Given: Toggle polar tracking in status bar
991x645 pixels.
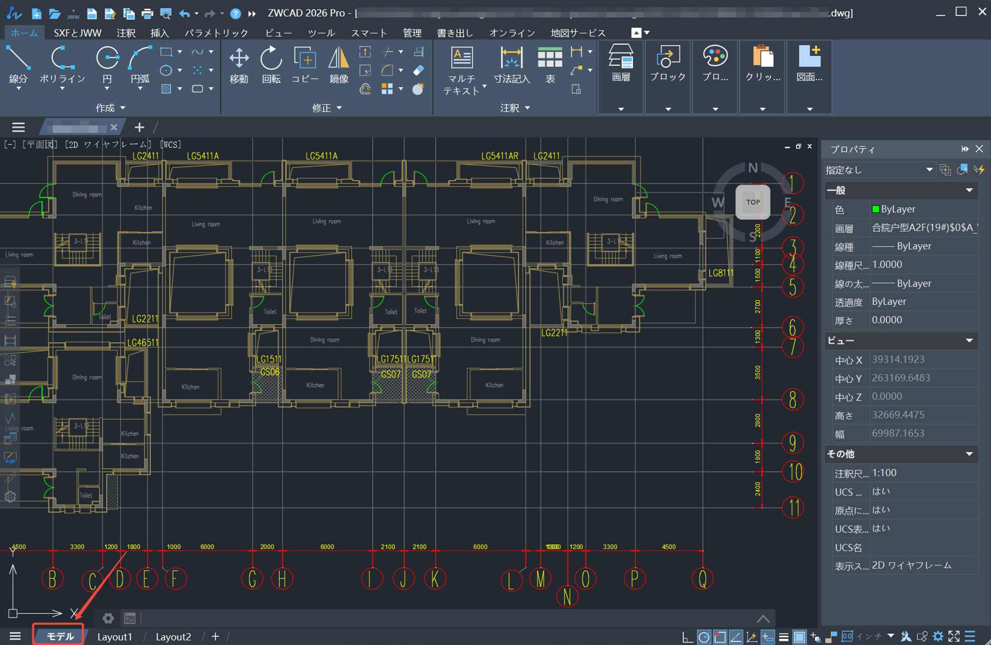Looking at the screenshot, I should pos(704,637).
